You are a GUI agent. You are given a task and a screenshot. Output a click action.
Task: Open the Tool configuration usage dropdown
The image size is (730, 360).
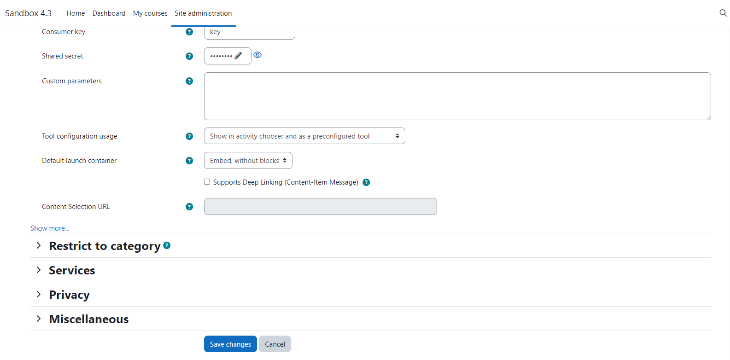[304, 136]
